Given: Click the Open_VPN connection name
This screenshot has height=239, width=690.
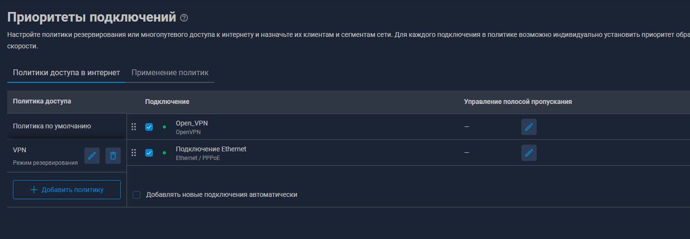Looking at the screenshot, I should pyautogui.click(x=192, y=123).
